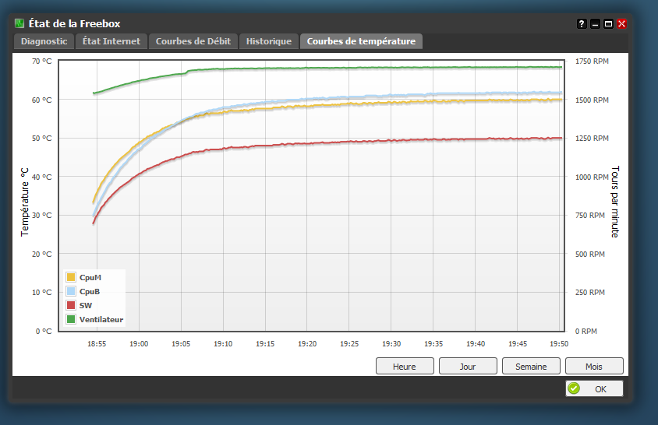658x425 pixels.
Task: Toggle the red SW legend swatch
Action: (71, 305)
